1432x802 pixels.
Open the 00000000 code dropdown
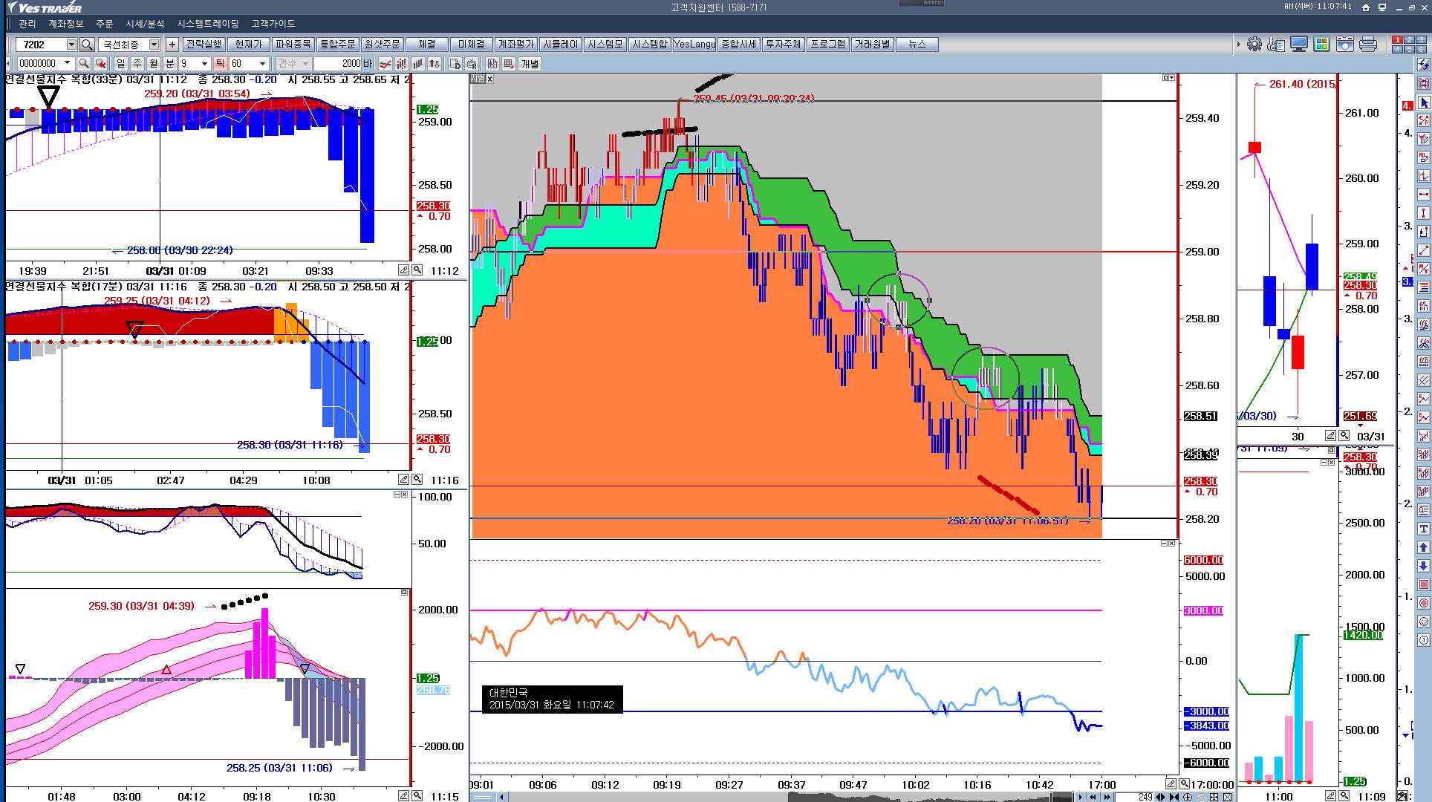tap(67, 64)
